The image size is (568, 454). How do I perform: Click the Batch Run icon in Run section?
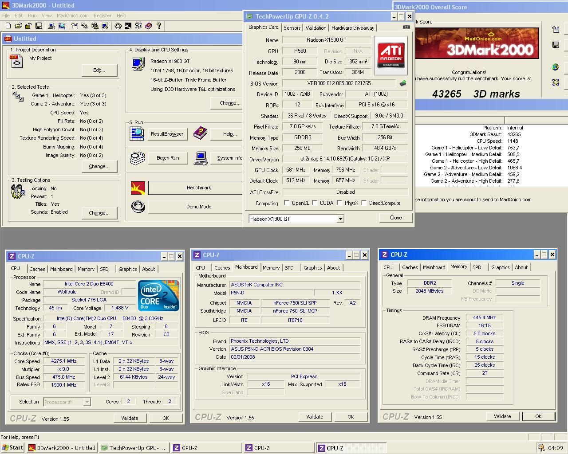(138, 158)
